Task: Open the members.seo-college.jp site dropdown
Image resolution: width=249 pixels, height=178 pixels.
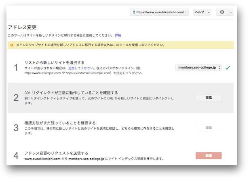Action: coord(198,68)
